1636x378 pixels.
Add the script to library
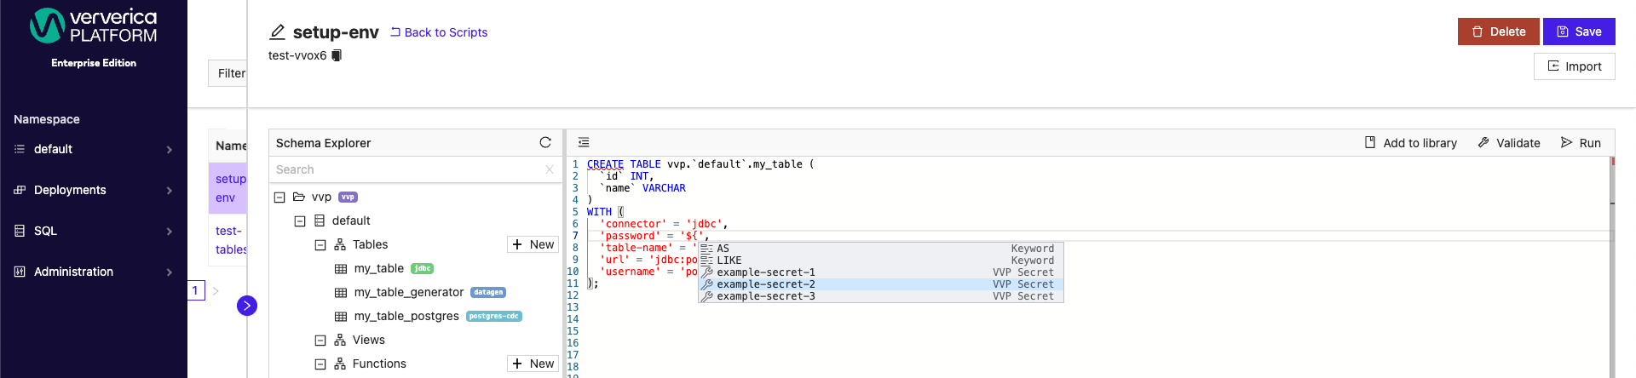[1411, 143]
